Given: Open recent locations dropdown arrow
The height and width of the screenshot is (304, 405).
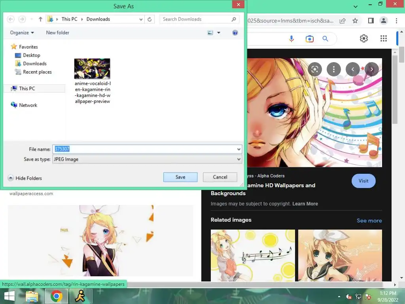Looking at the screenshot, I should 32,19.
